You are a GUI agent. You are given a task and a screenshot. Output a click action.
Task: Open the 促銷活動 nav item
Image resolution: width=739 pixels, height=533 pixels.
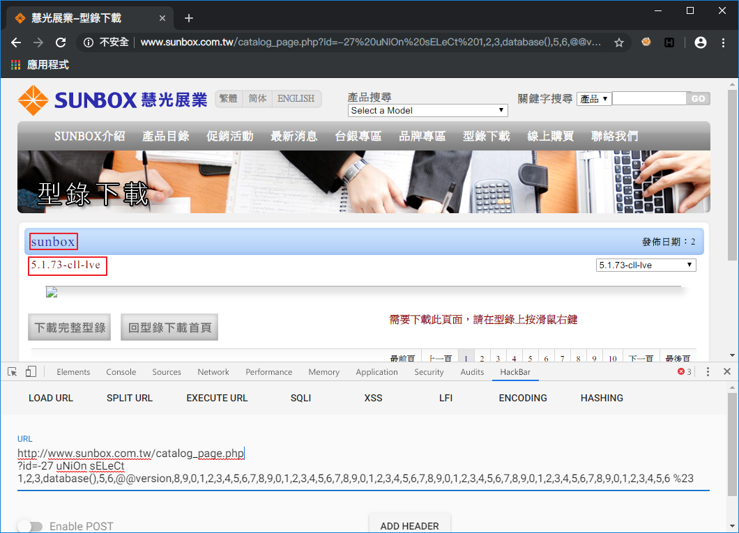point(230,136)
